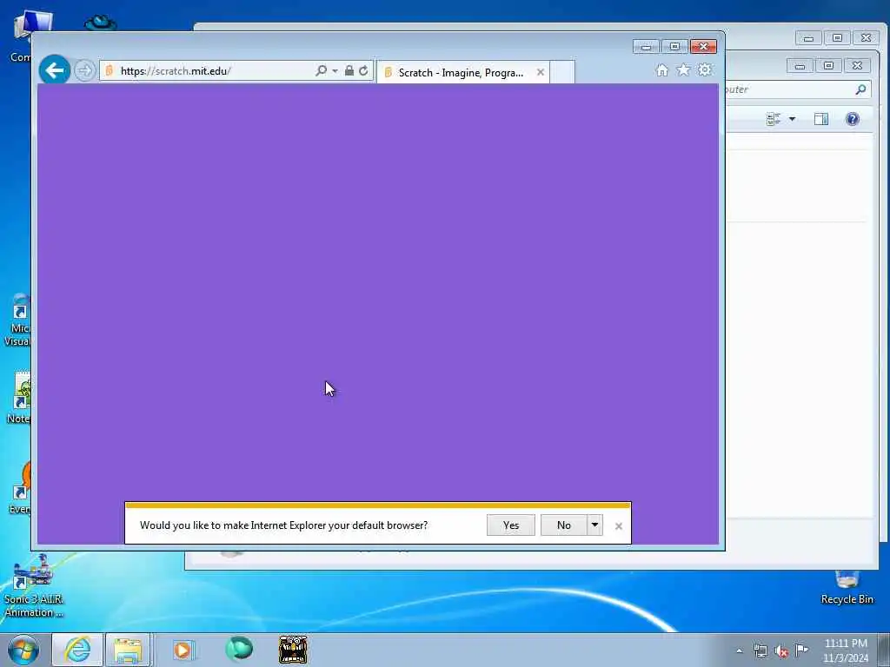
Task: Go to the Home page icon
Action: (661, 69)
